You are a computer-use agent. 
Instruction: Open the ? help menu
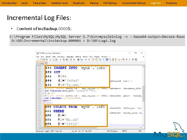[x=110, y=57]
